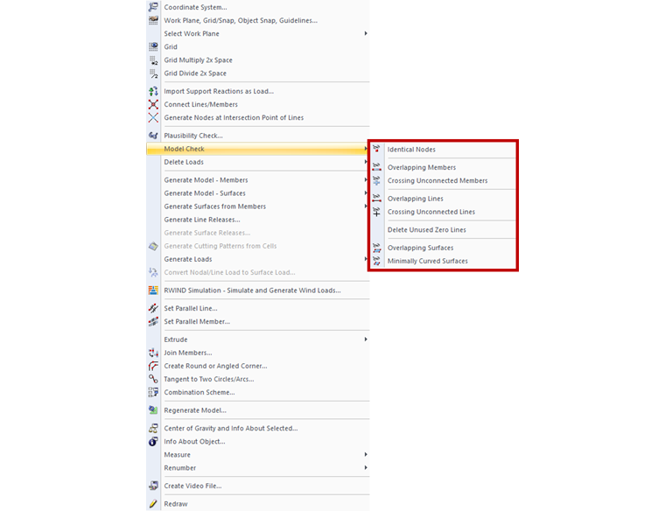Expand the Select Work Plane submenu arrow
This screenshot has width=665, height=511.
[x=366, y=33]
